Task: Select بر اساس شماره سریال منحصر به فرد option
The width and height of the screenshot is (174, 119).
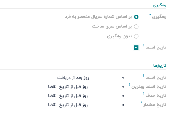Action: click(x=136, y=17)
